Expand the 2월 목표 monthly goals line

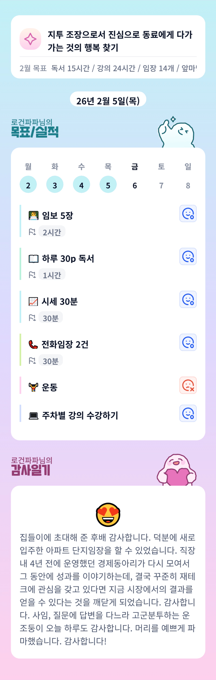tap(108, 68)
